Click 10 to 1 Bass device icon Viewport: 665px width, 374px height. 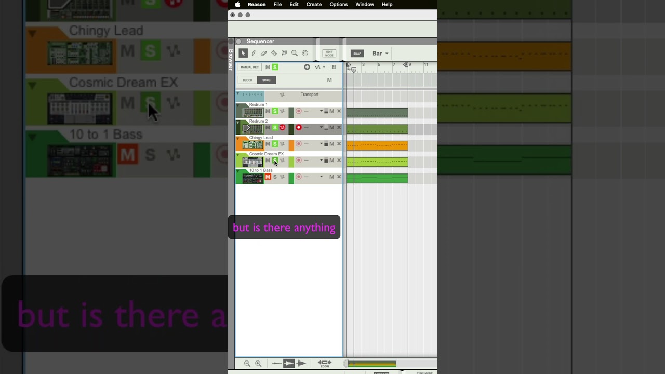[252, 178]
